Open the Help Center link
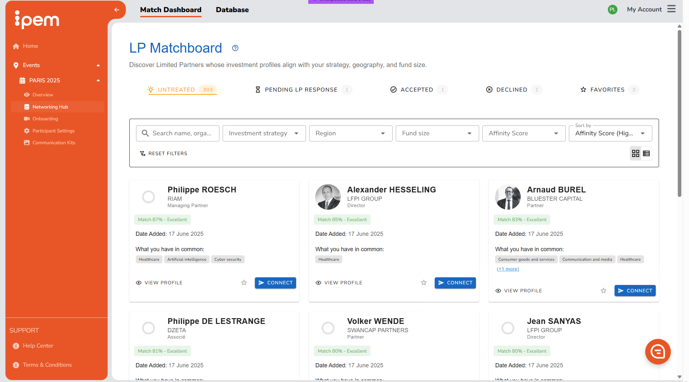689x382 pixels. coord(38,346)
